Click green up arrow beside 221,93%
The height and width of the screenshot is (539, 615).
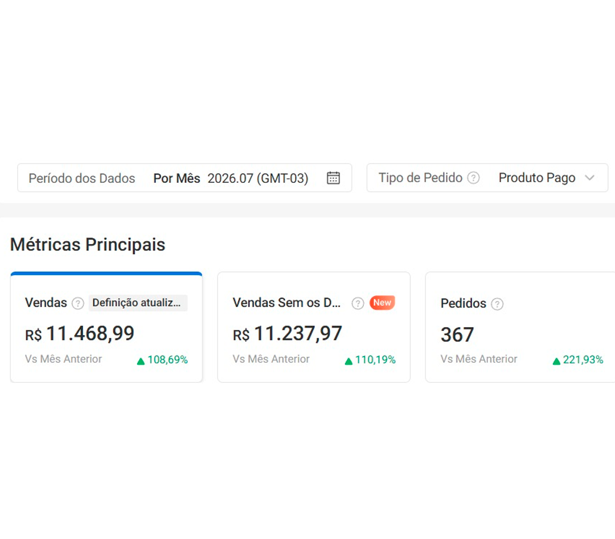pos(556,361)
